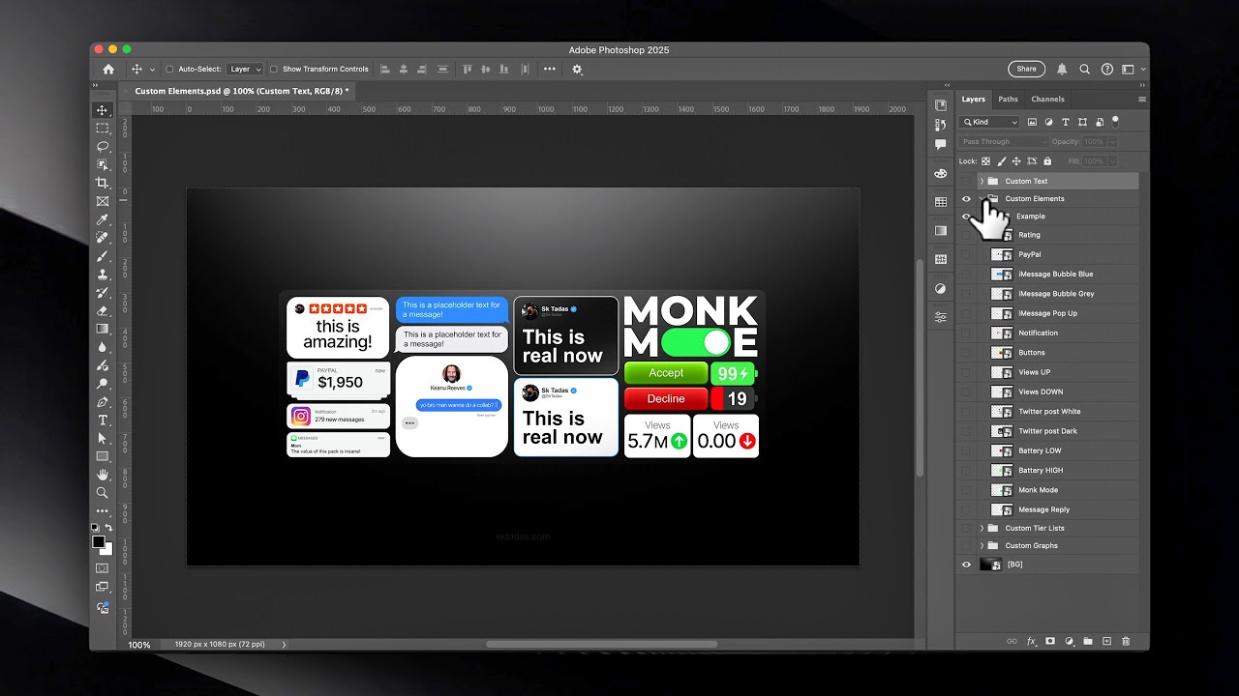This screenshot has width=1239, height=696.
Task: Switch to the Paths tab
Action: click(1008, 99)
